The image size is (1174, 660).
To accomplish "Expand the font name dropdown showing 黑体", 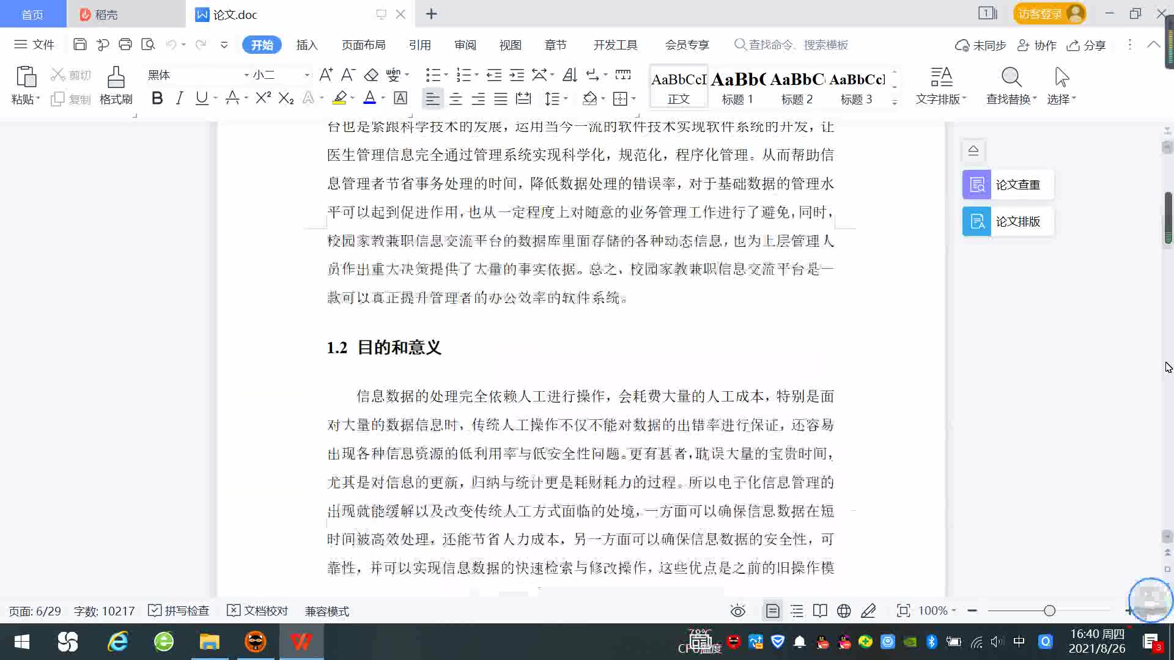I will pyautogui.click(x=246, y=75).
